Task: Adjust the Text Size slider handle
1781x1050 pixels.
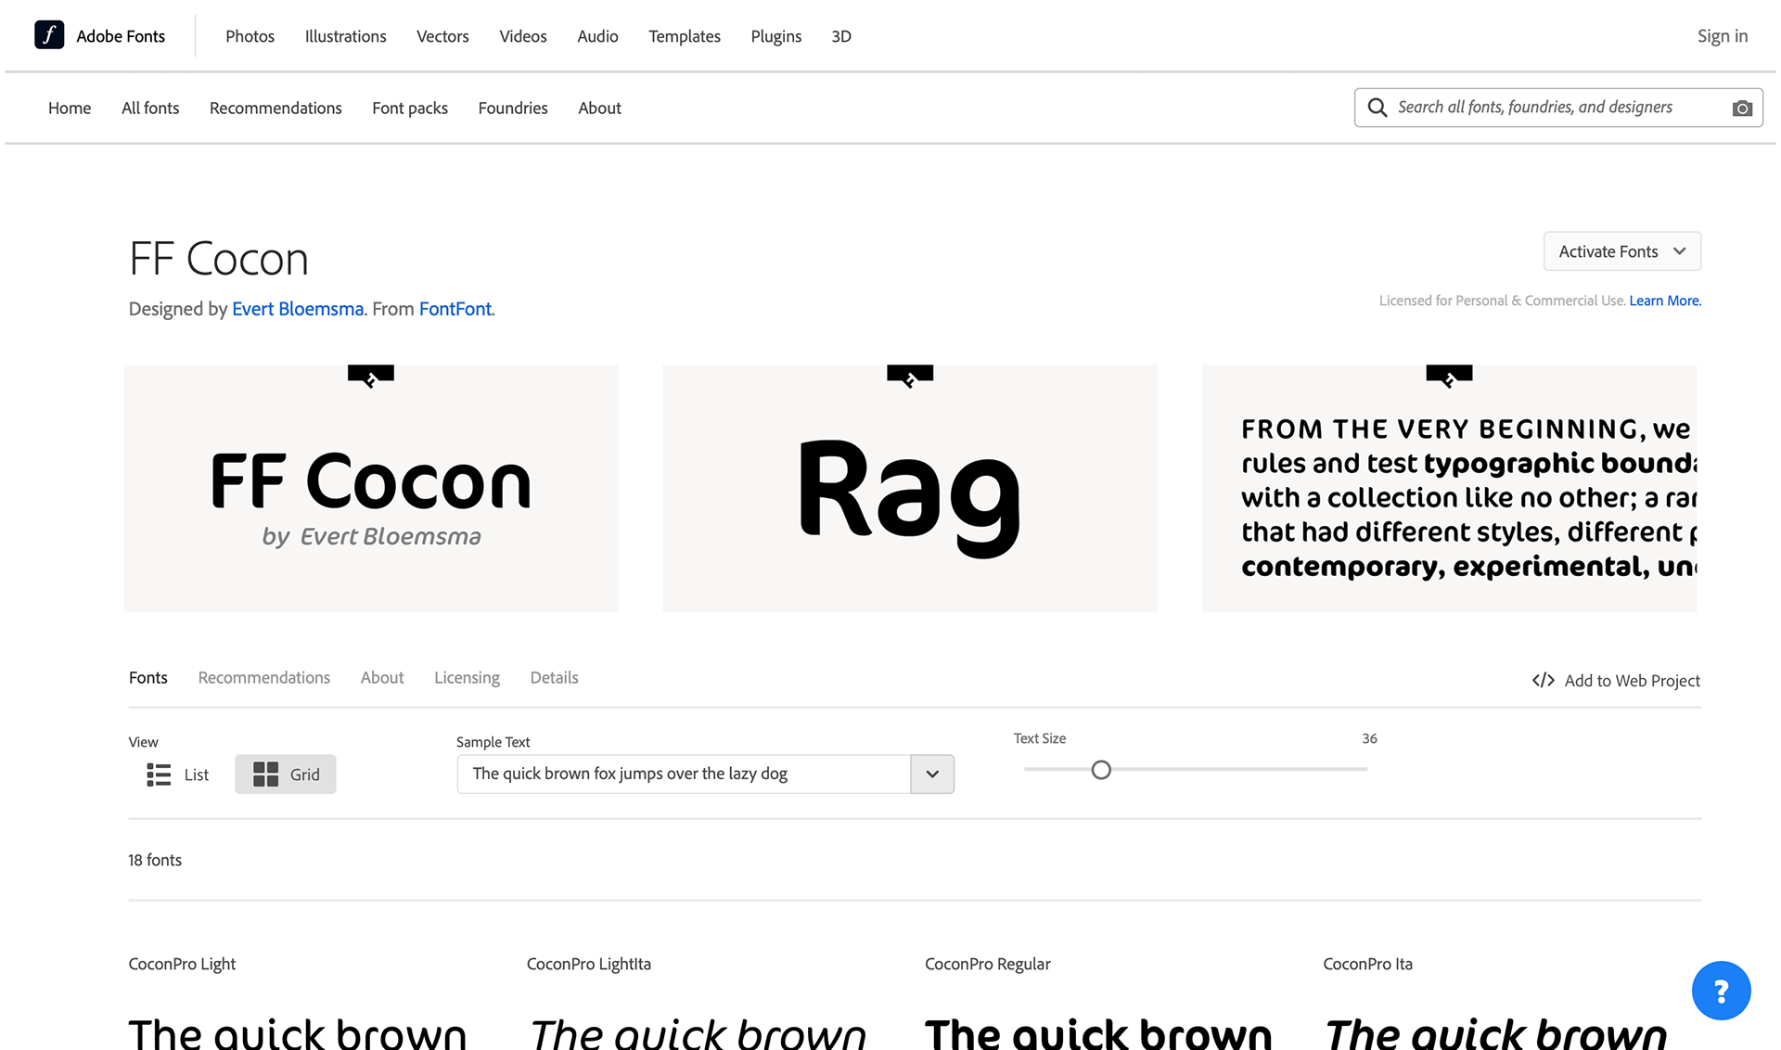Action: tap(1101, 770)
